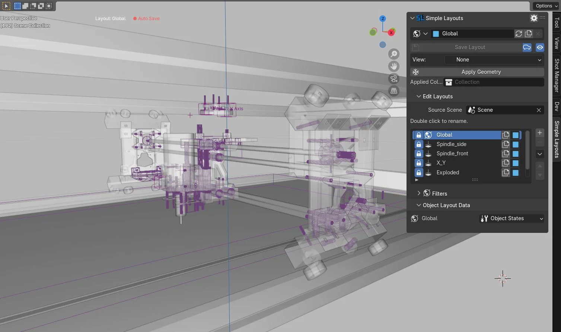Click the zoom magnifier viewport gizmo

click(x=393, y=54)
